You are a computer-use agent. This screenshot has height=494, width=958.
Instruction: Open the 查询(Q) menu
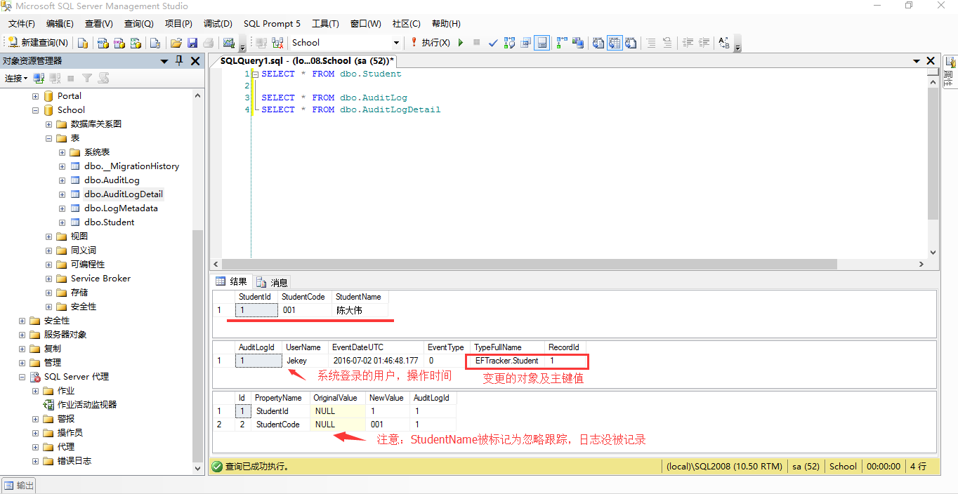click(x=138, y=24)
